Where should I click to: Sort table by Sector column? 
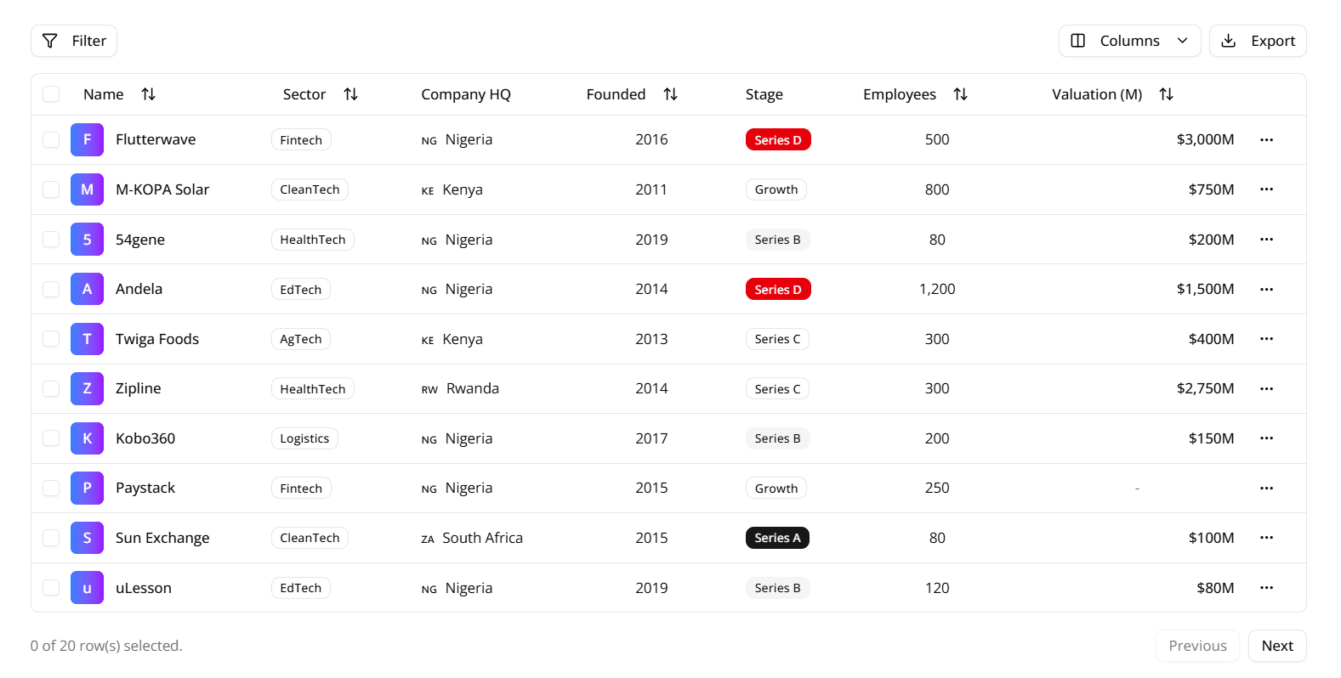[350, 94]
